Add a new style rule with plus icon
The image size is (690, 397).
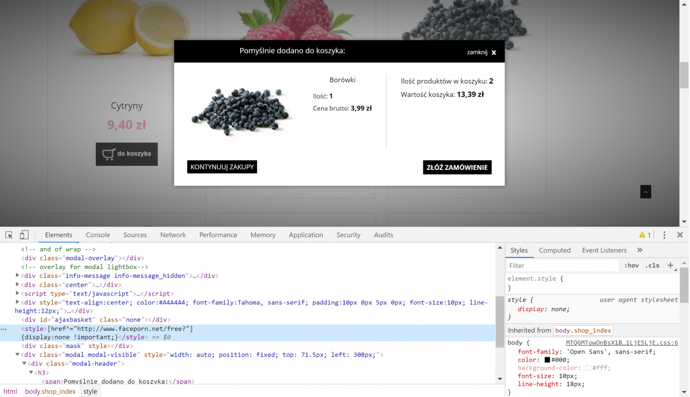(671, 265)
